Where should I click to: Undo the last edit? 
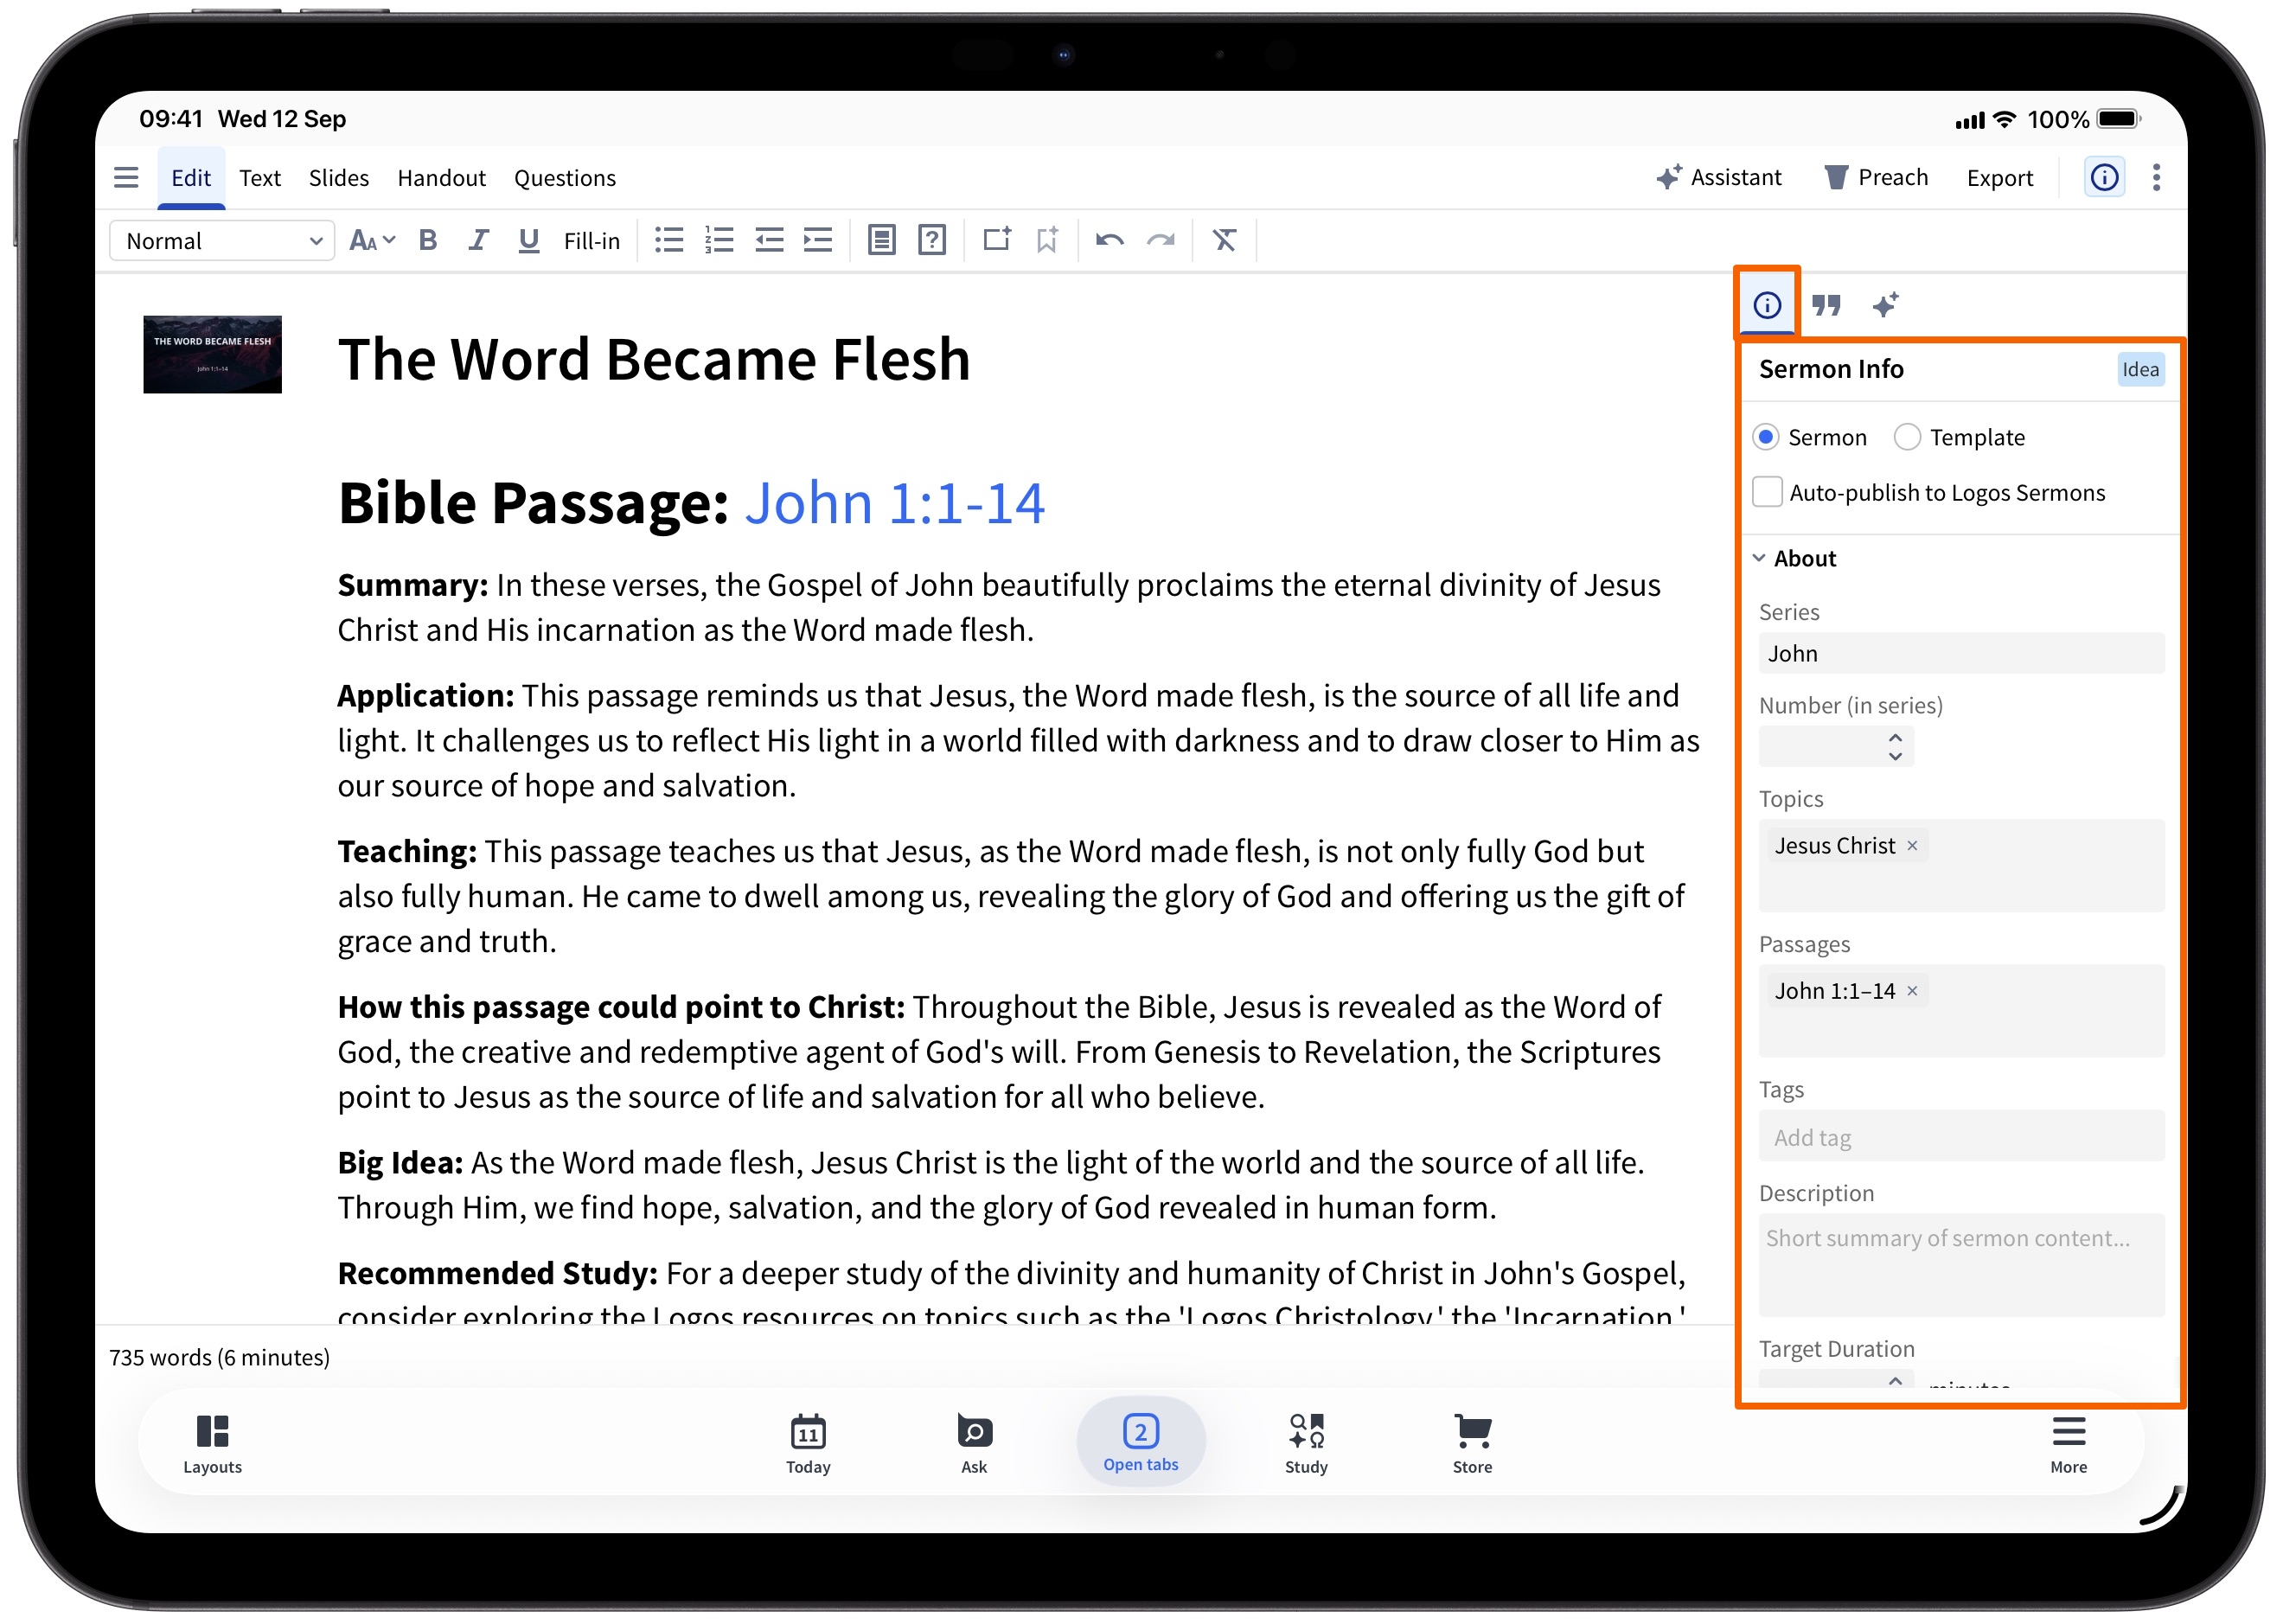point(1110,241)
